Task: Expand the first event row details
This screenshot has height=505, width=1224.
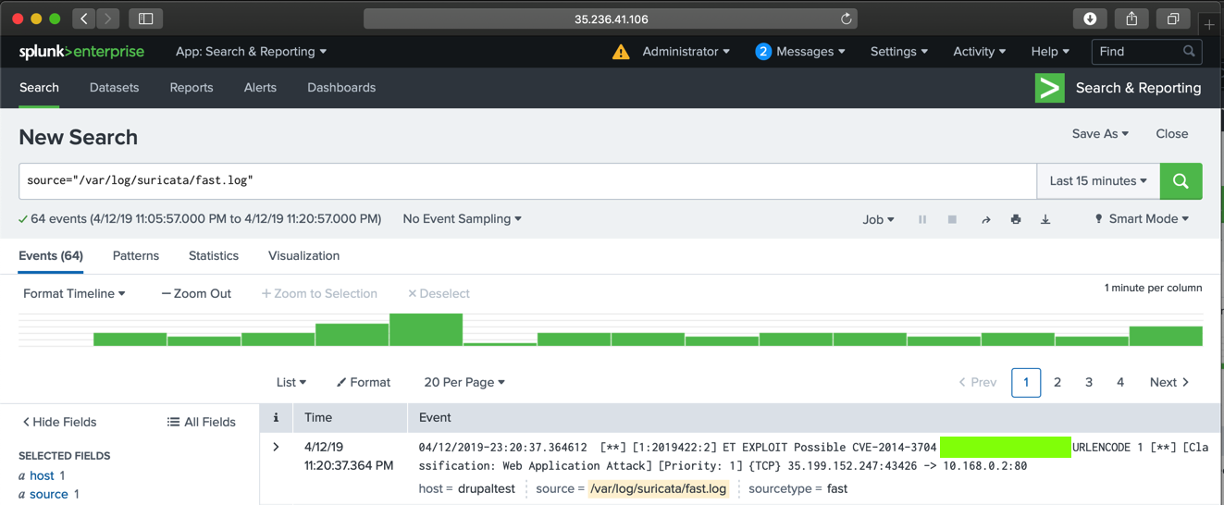Action: coord(276,447)
